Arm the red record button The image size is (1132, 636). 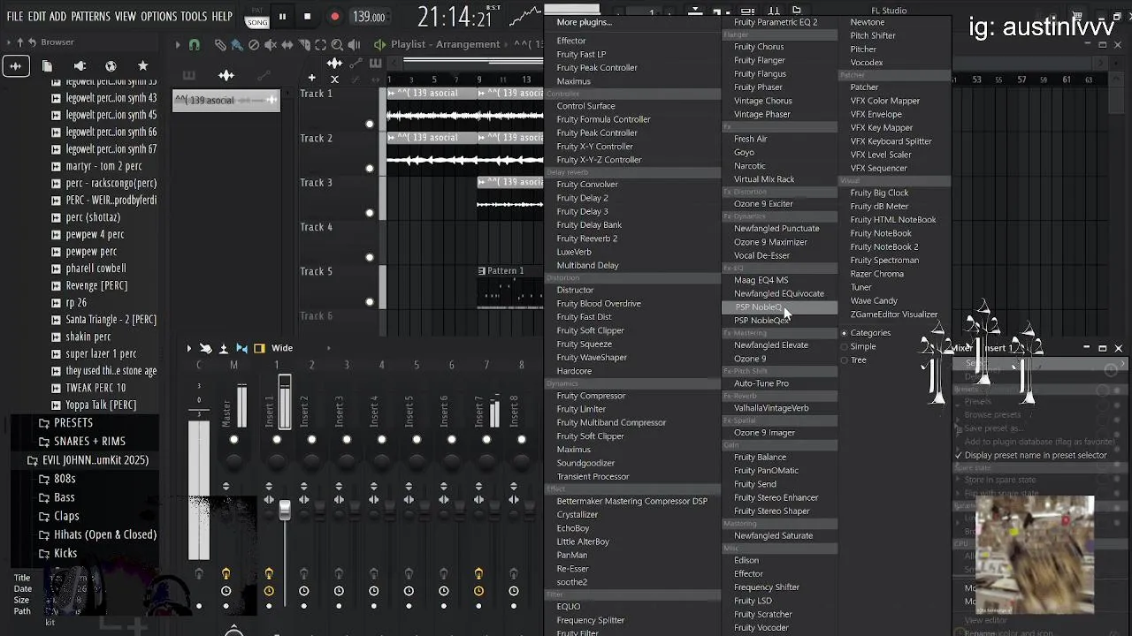pyautogui.click(x=334, y=16)
